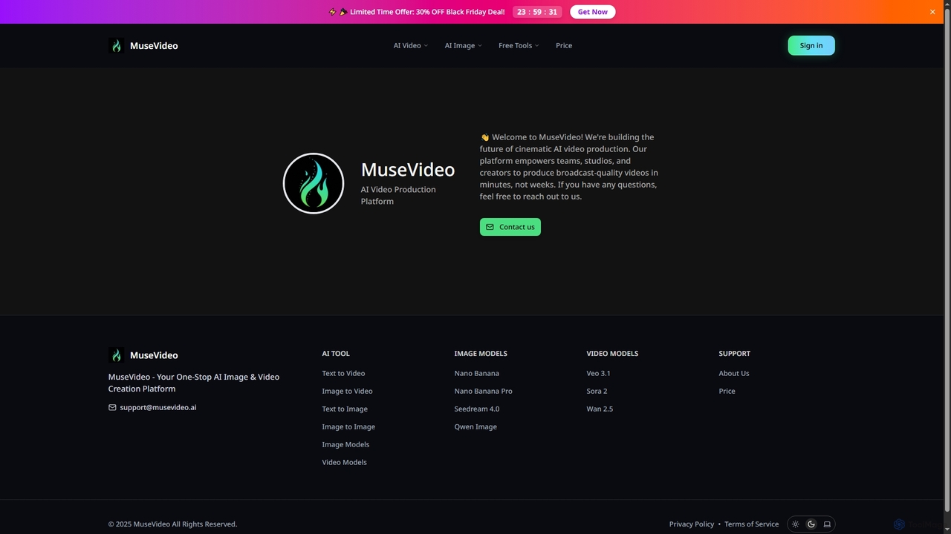Click the MuseVideo header brand name
This screenshot has height=534, width=951.
click(154, 46)
